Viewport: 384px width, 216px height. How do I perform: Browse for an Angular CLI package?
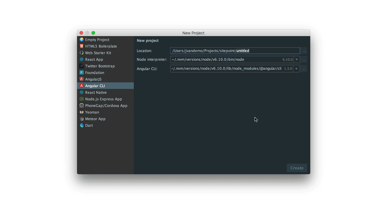click(304, 68)
